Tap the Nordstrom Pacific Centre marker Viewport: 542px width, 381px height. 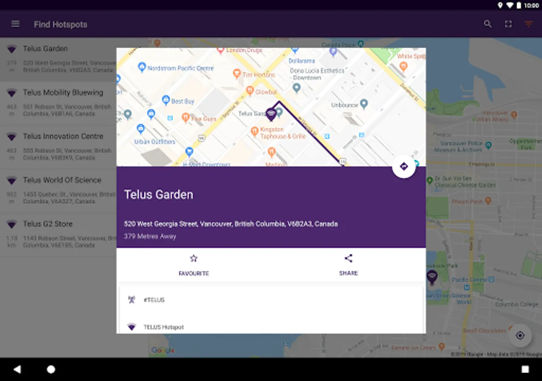pos(142,67)
